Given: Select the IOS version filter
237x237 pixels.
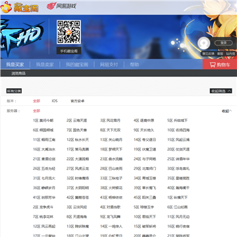Looking at the screenshot, I should tap(55, 101).
